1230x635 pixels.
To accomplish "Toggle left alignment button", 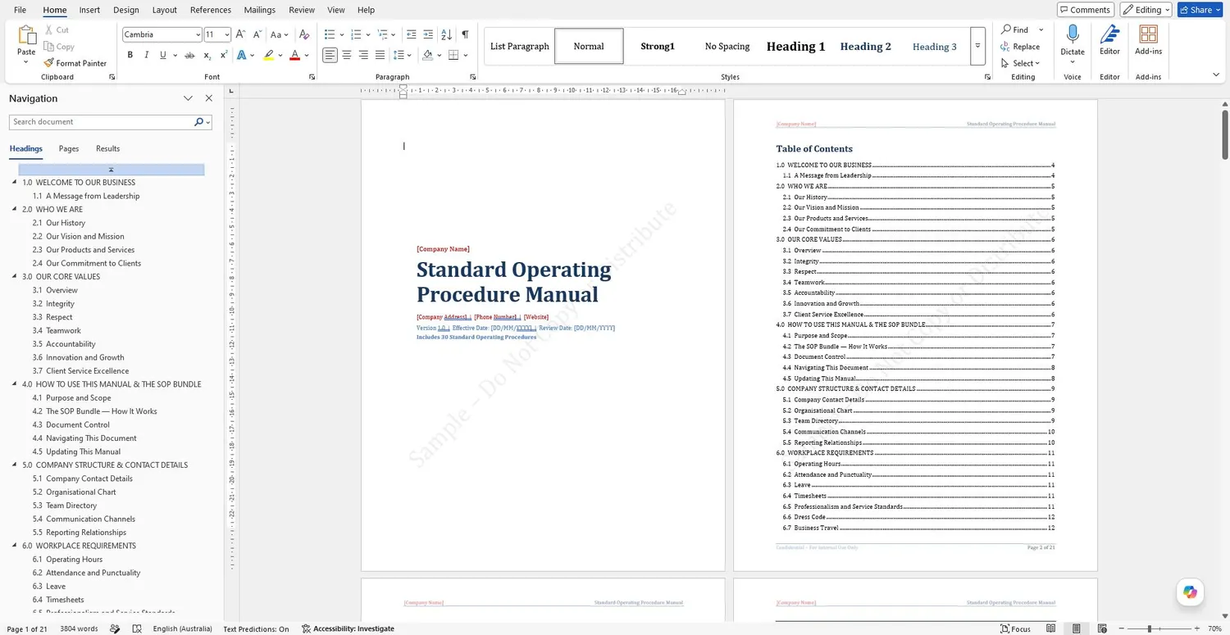I will click(x=330, y=55).
